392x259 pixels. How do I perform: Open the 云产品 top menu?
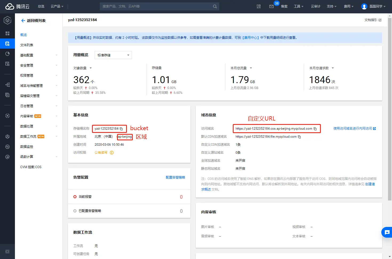coord(57,6)
